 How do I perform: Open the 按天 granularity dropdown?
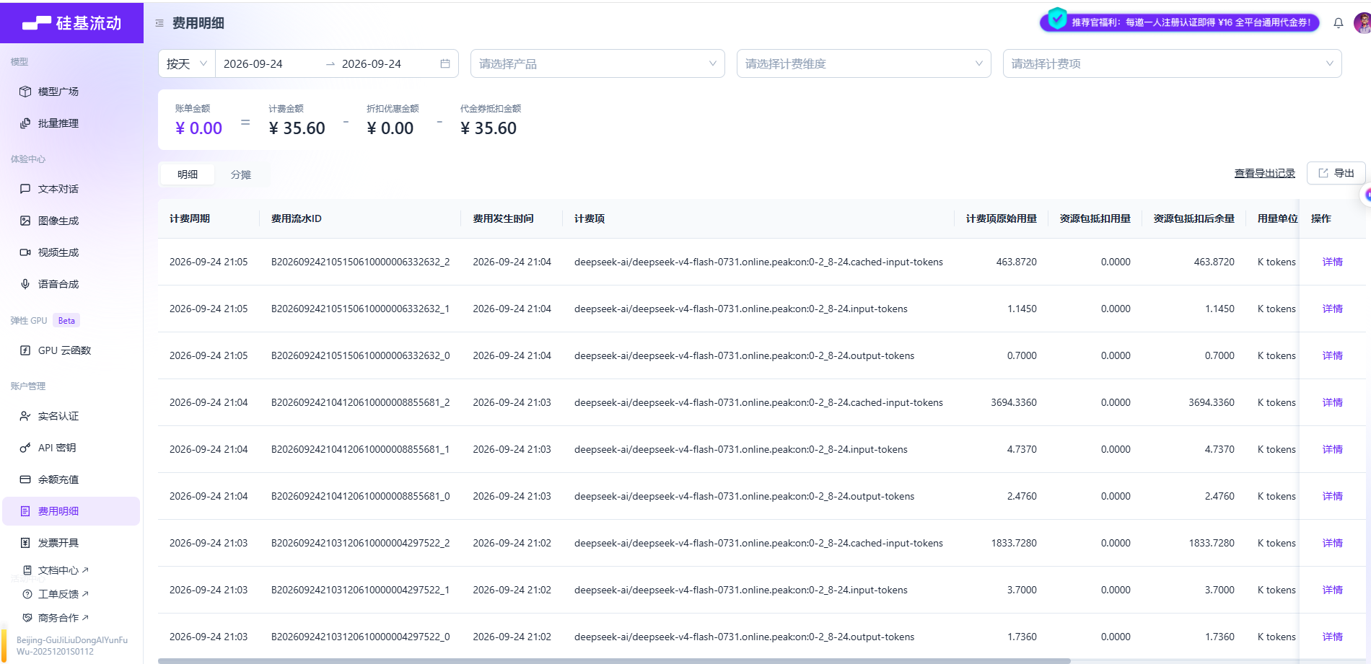[187, 63]
